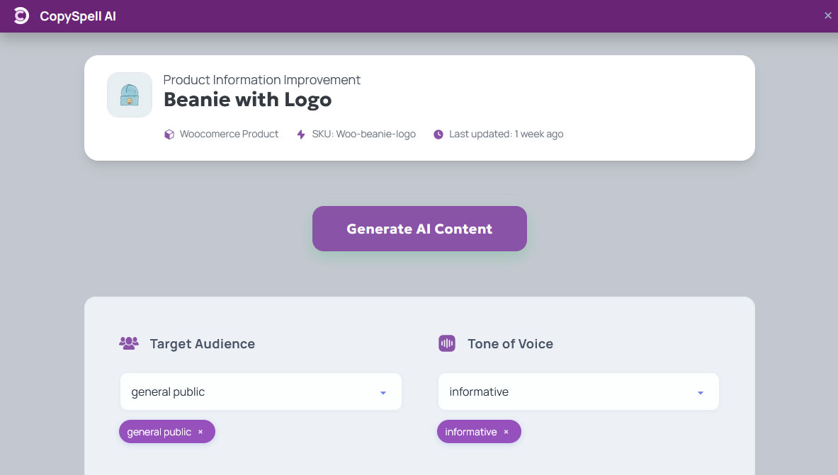Viewport: 838px width, 475px height.
Task: Open the Target Audience dropdown arrow
Action: click(383, 393)
